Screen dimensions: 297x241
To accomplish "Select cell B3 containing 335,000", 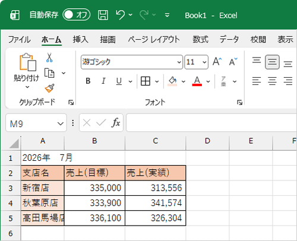I will tap(94, 188).
